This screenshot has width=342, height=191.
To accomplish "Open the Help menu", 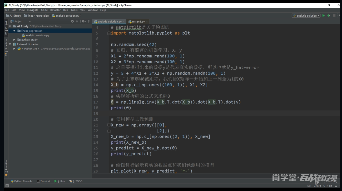I will pos(103,10).
